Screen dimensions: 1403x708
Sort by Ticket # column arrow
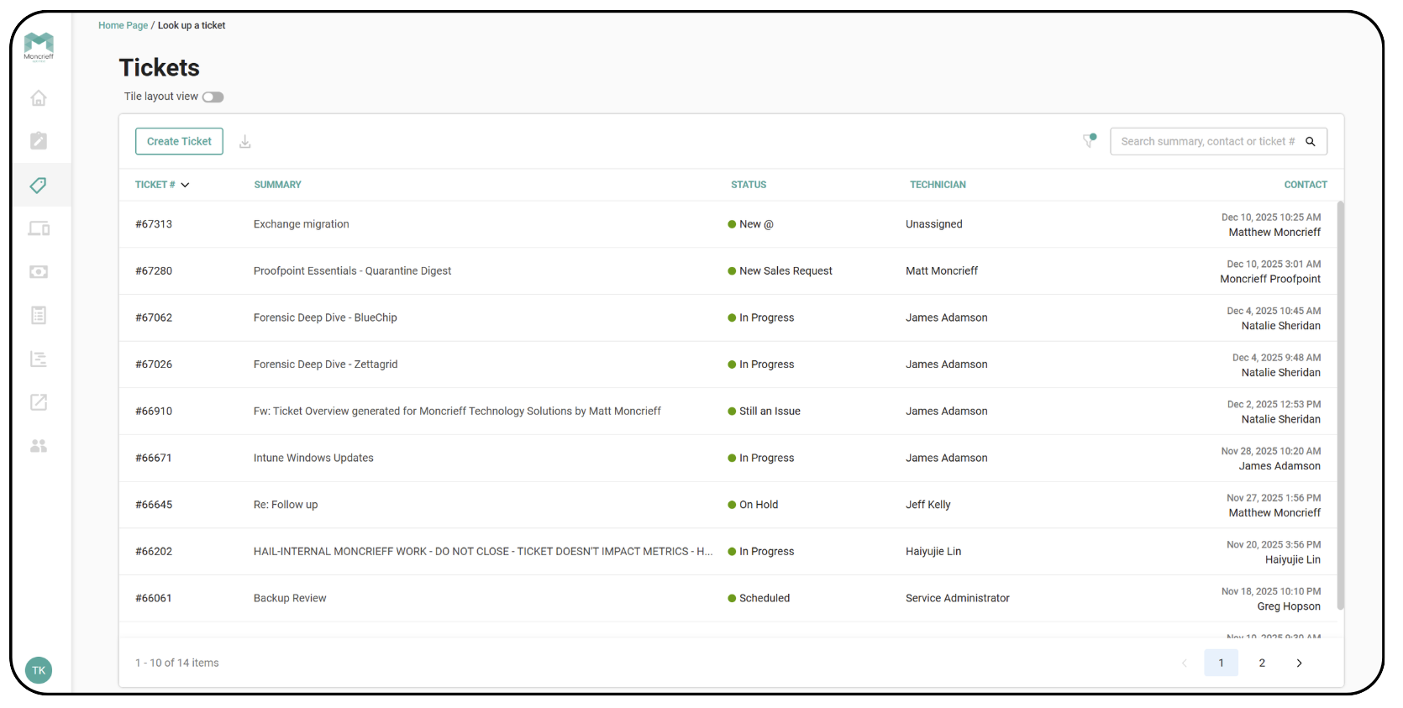point(185,185)
